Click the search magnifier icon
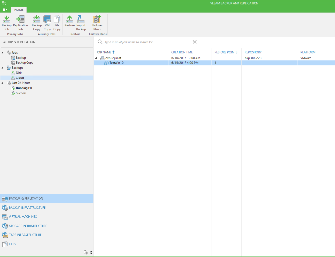 (x=100, y=42)
